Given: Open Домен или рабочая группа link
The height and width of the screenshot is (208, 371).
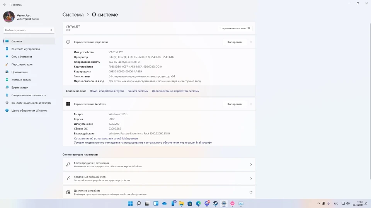Looking at the screenshot, I should pos(107,91).
